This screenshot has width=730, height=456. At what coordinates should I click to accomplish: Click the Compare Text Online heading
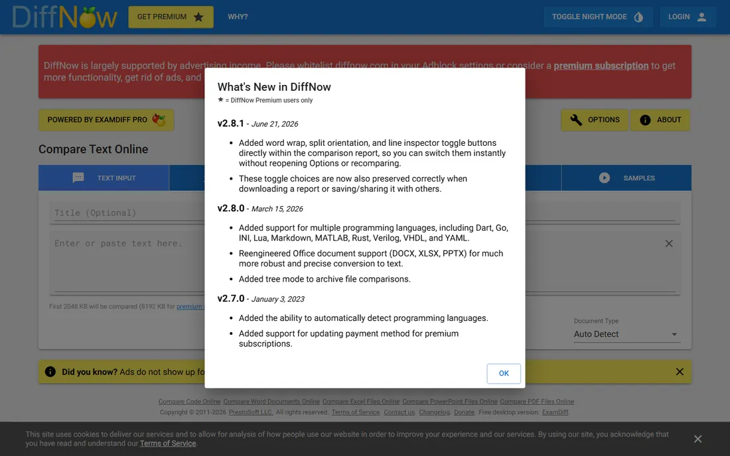click(x=93, y=149)
